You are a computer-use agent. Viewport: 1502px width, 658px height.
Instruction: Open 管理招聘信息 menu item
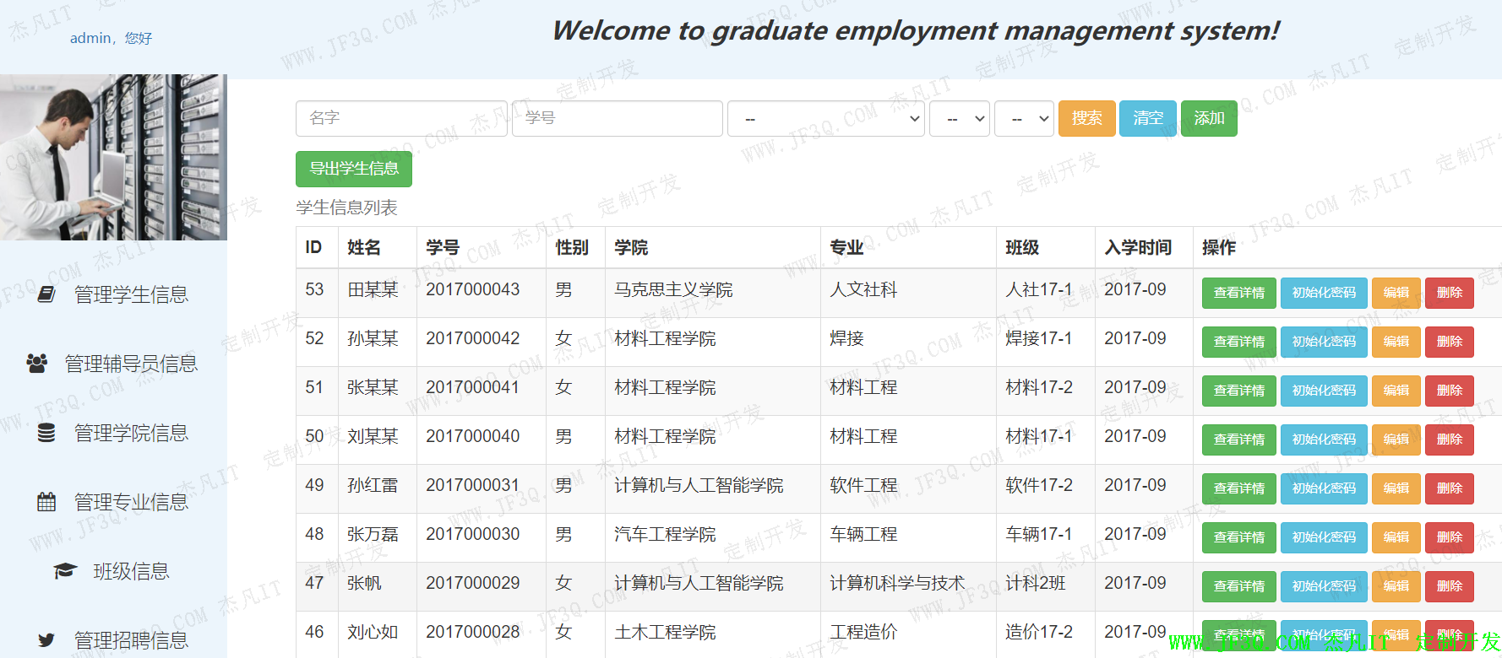click(x=131, y=640)
